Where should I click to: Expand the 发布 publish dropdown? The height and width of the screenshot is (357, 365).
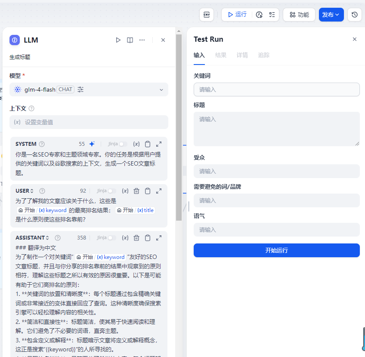331,15
